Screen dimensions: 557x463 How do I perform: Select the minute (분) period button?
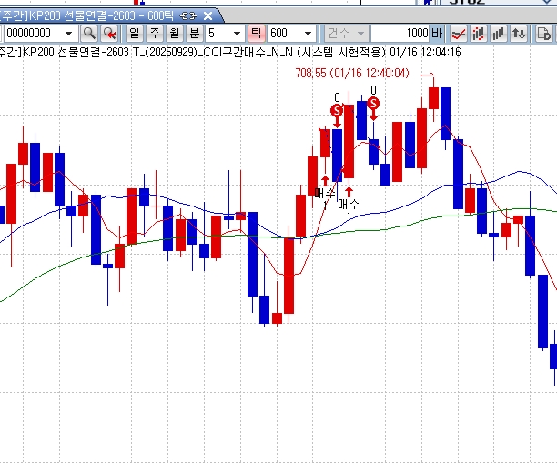(195, 34)
